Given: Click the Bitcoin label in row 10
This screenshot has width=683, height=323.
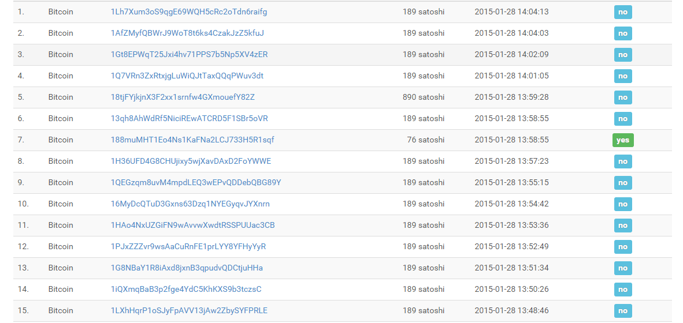Looking at the screenshot, I should [x=61, y=204].
